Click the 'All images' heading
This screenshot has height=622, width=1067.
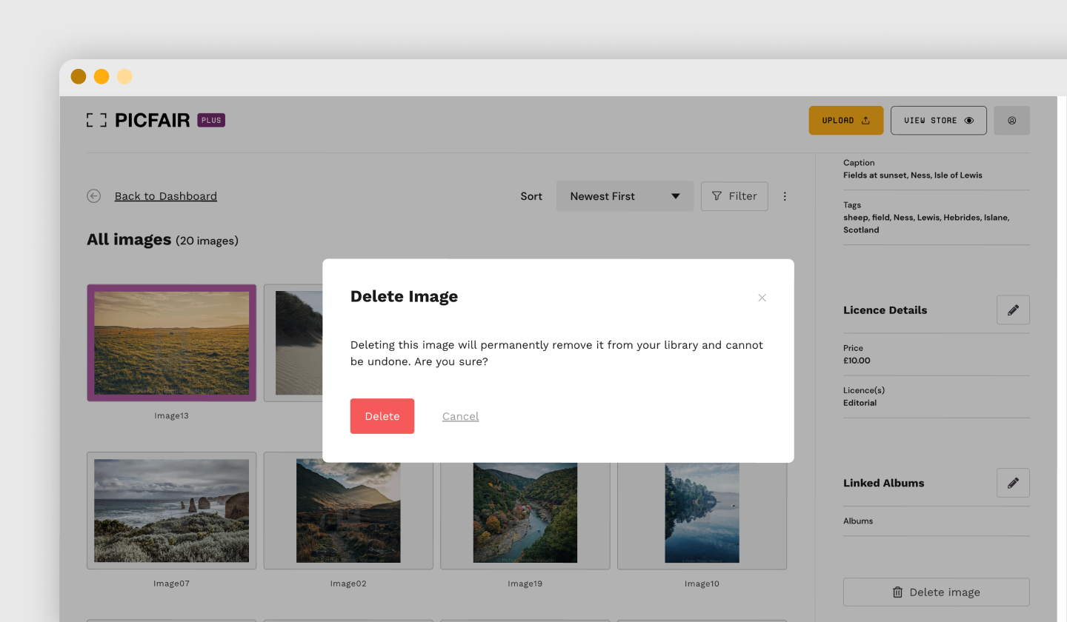coord(129,240)
